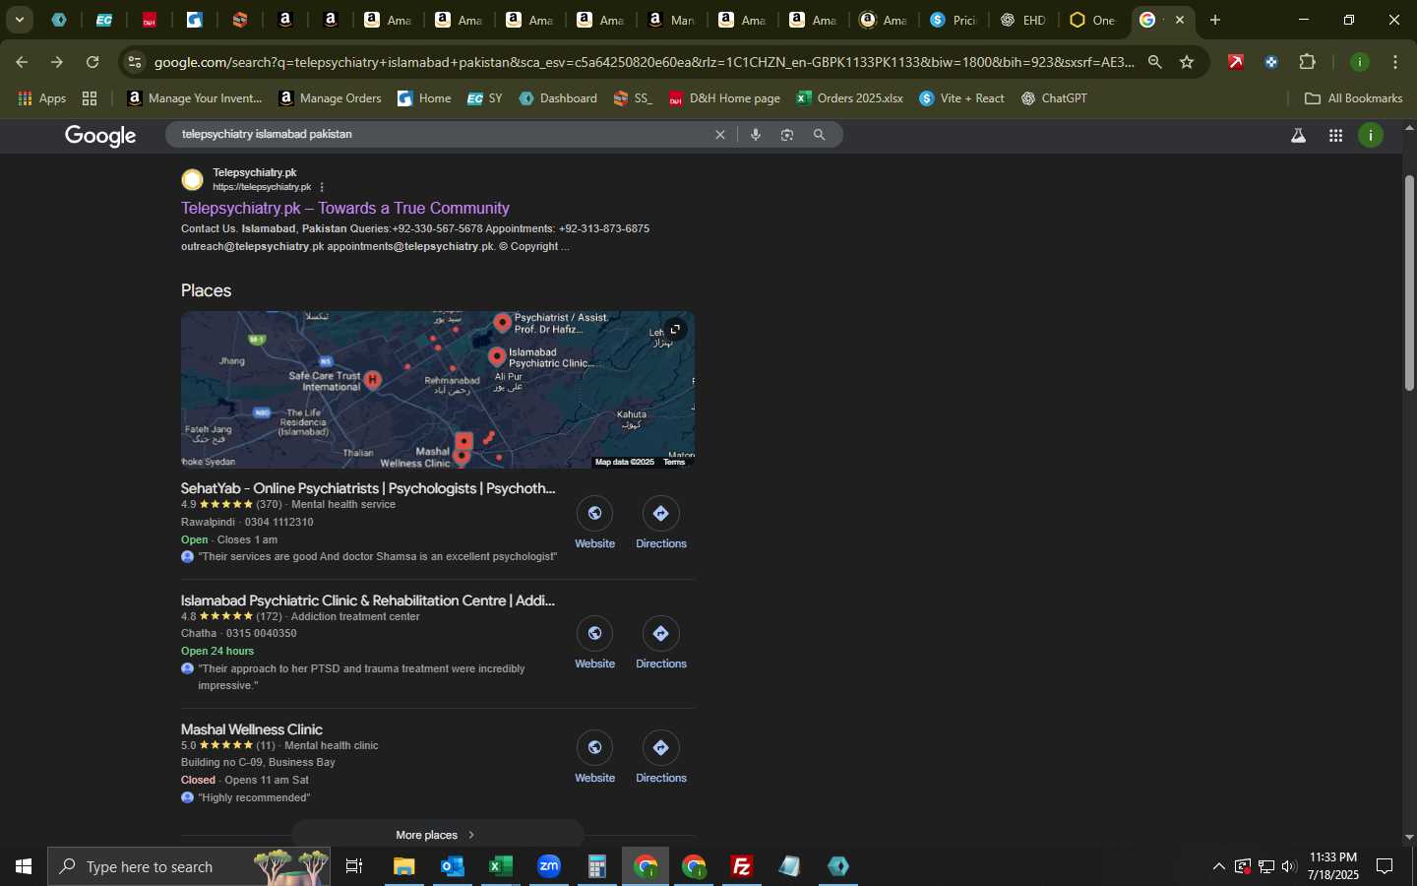
Task: Click the Windows taskbar search box
Action: (x=189, y=866)
